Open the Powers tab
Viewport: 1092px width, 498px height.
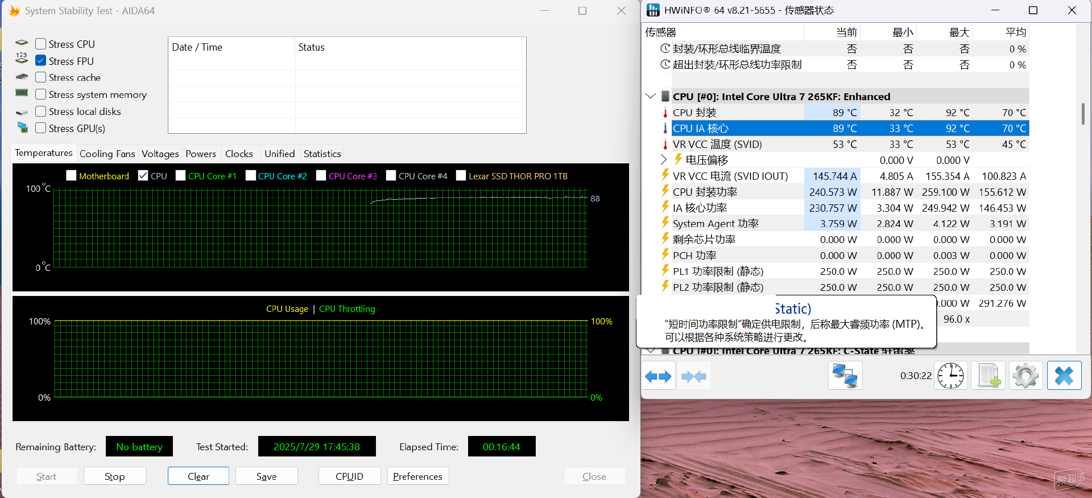tap(201, 154)
